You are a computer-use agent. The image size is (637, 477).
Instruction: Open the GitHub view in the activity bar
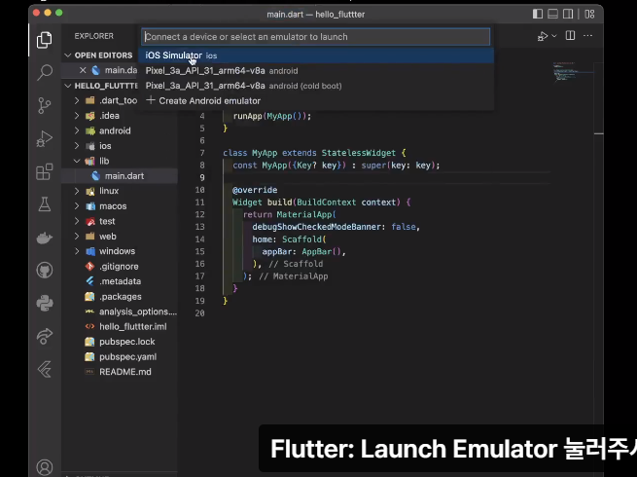(45, 270)
